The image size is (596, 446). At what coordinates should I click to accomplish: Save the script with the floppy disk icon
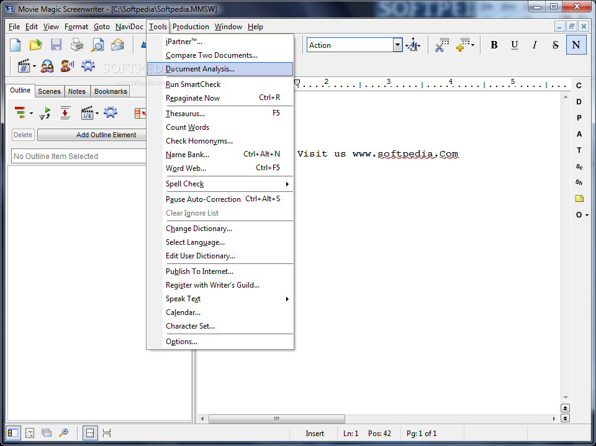(56, 45)
